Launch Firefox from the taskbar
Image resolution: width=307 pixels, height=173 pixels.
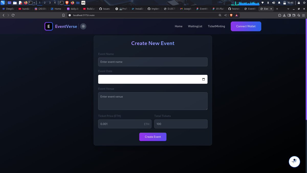pyautogui.click(x=25, y=3)
